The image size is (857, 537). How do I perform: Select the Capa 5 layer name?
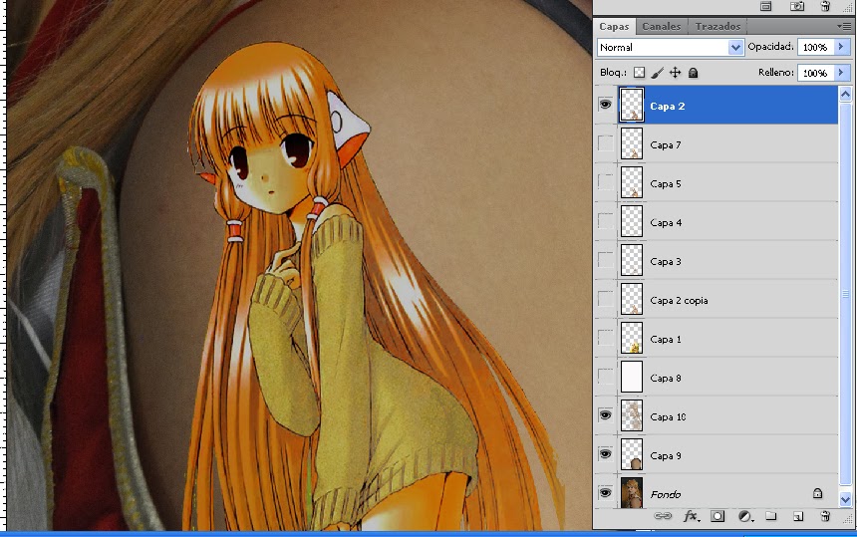(665, 183)
